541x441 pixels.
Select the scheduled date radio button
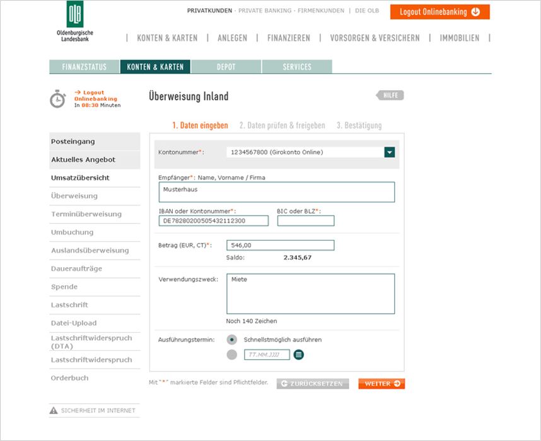[x=232, y=355]
